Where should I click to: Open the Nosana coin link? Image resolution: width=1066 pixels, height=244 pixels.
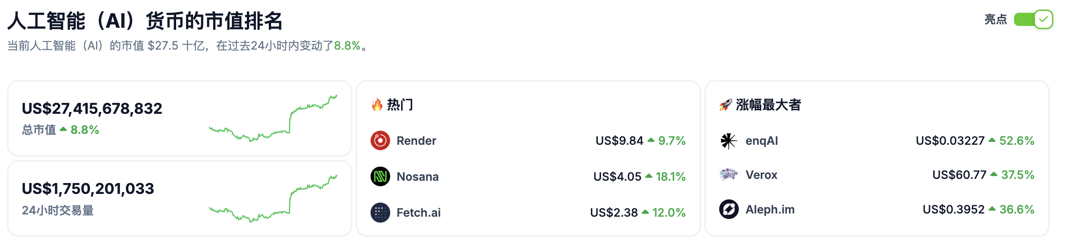pyautogui.click(x=418, y=177)
